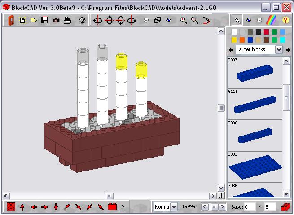Move block with red right arrow
This screenshot has height=215, width=294.
[44, 207]
